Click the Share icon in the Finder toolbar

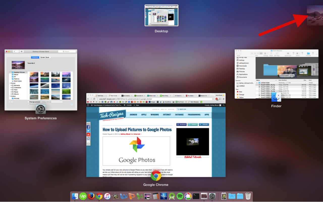coord(271,53)
